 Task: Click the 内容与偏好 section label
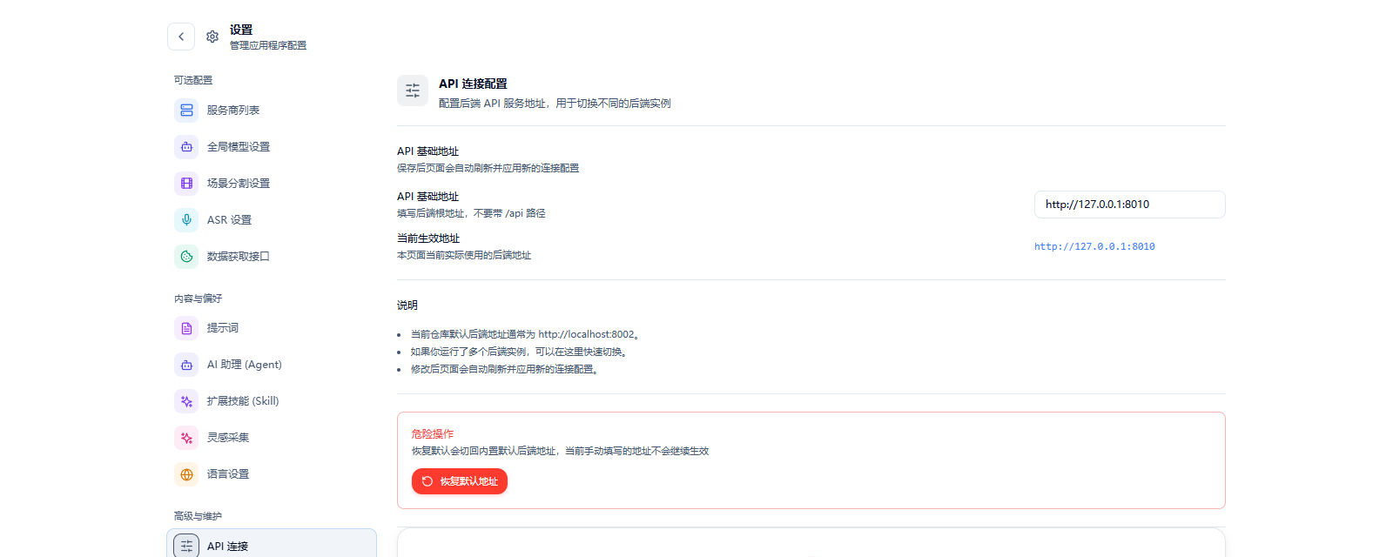(x=199, y=299)
